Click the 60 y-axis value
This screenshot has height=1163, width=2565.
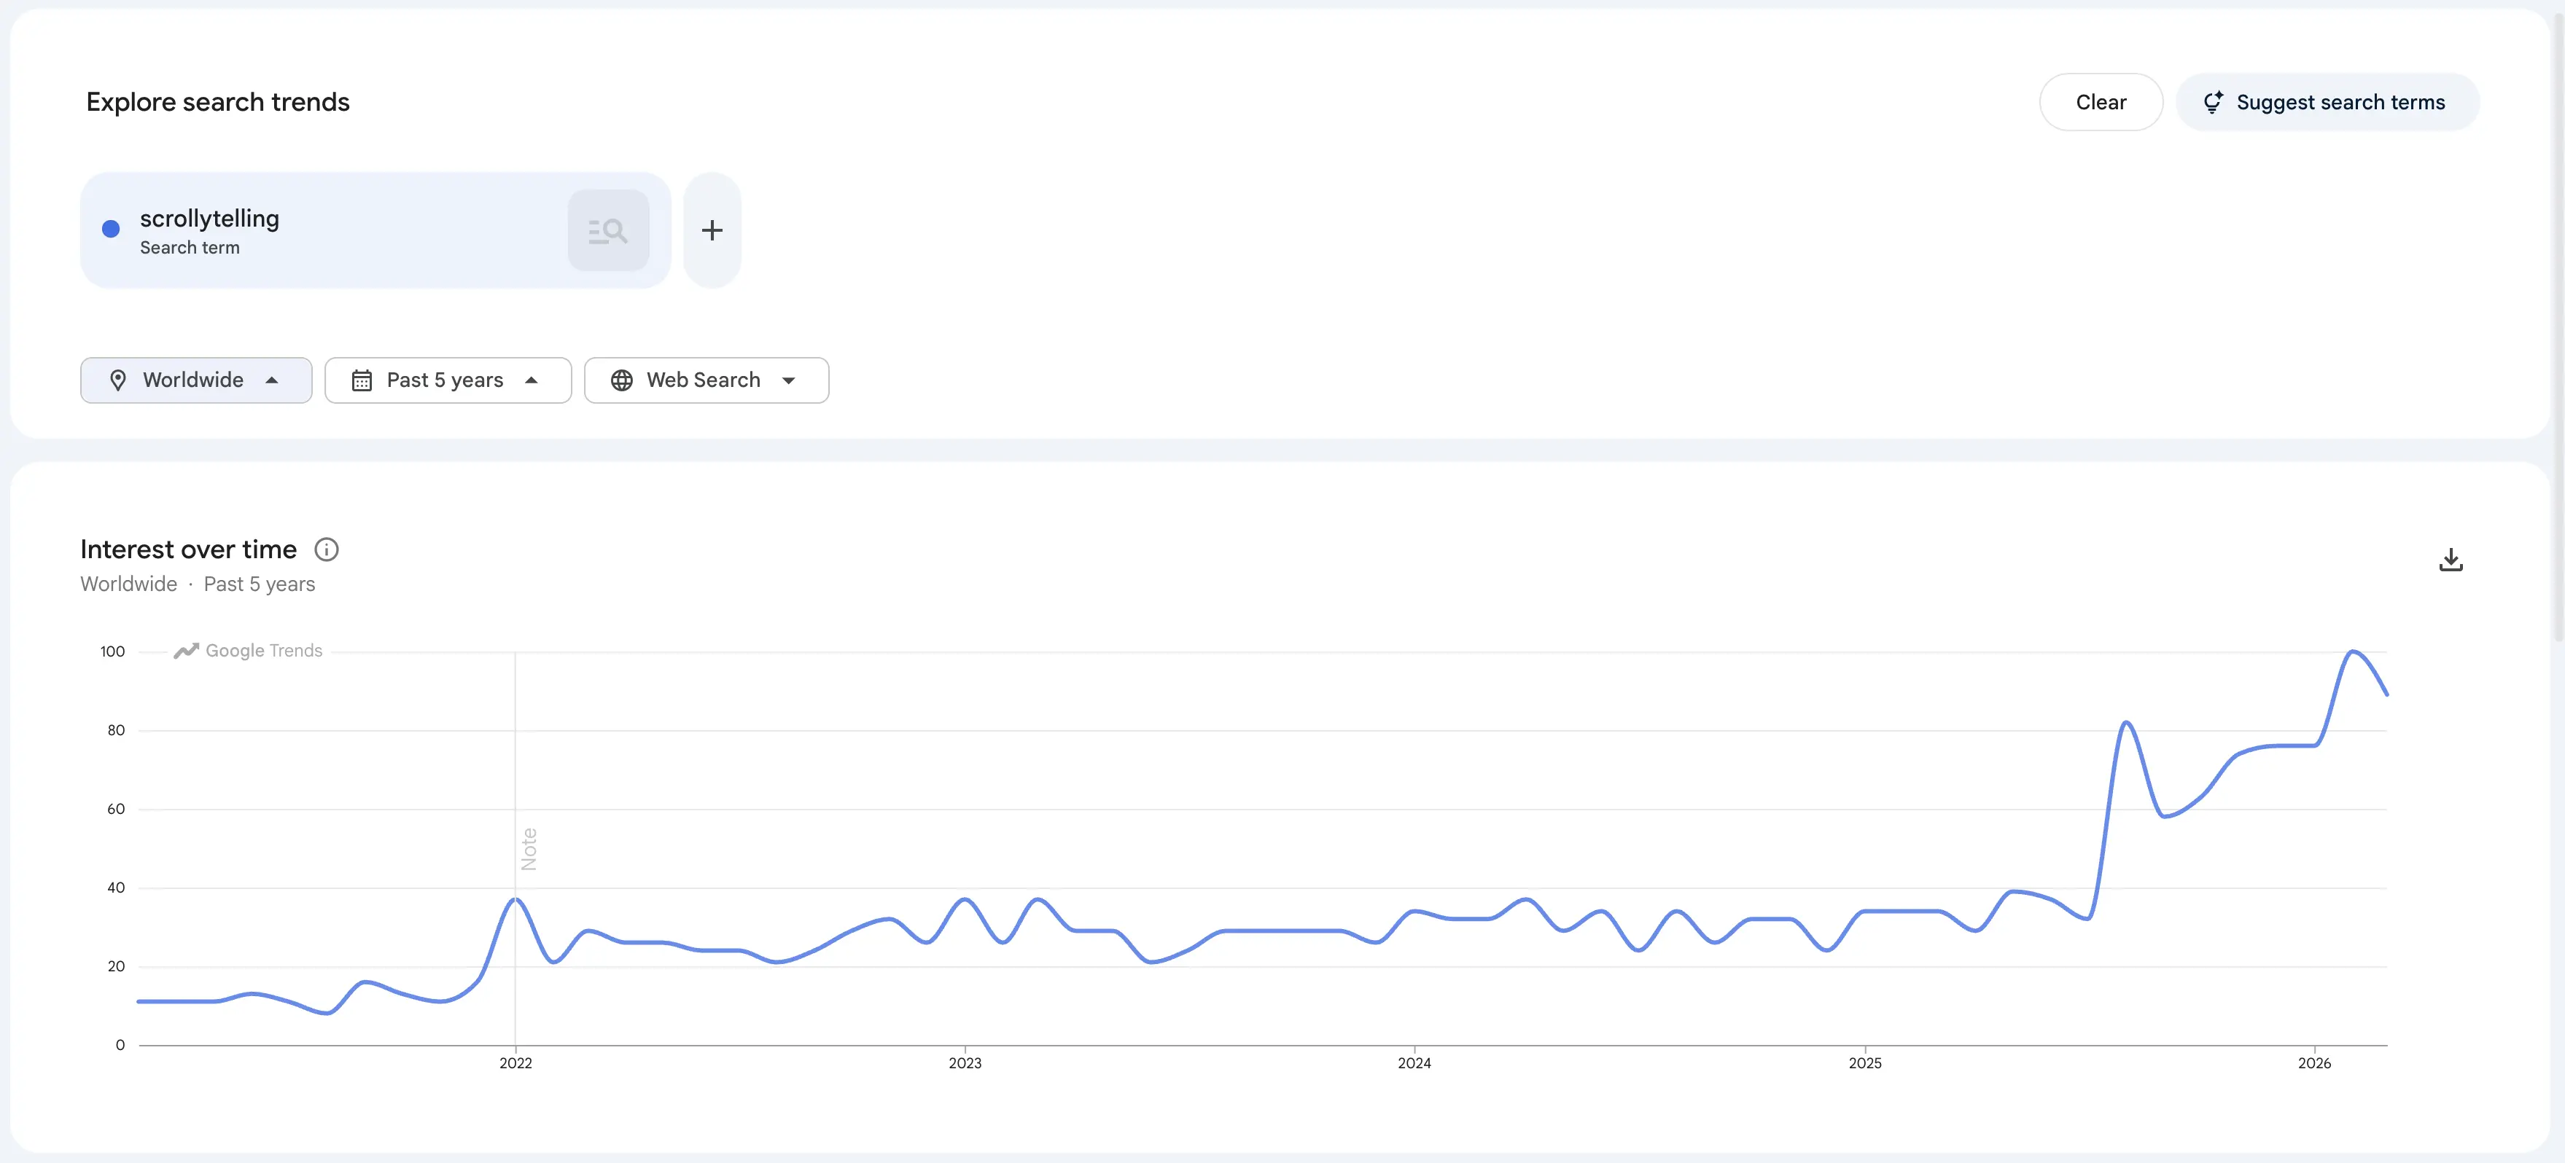[x=117, y=809]
